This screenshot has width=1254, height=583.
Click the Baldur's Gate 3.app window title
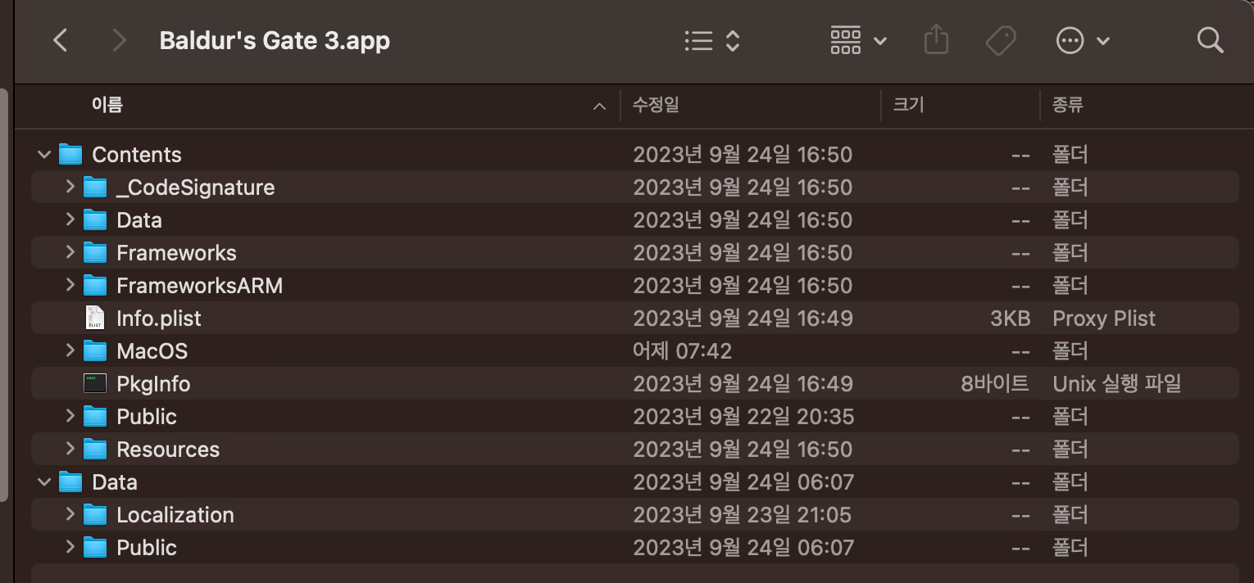pos(275,40)
